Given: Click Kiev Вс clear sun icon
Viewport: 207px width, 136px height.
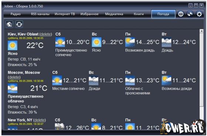Looking at the screenshot, I should click(96, 42).
